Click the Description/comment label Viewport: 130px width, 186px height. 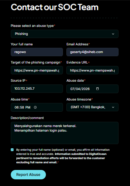pos(27,118)
